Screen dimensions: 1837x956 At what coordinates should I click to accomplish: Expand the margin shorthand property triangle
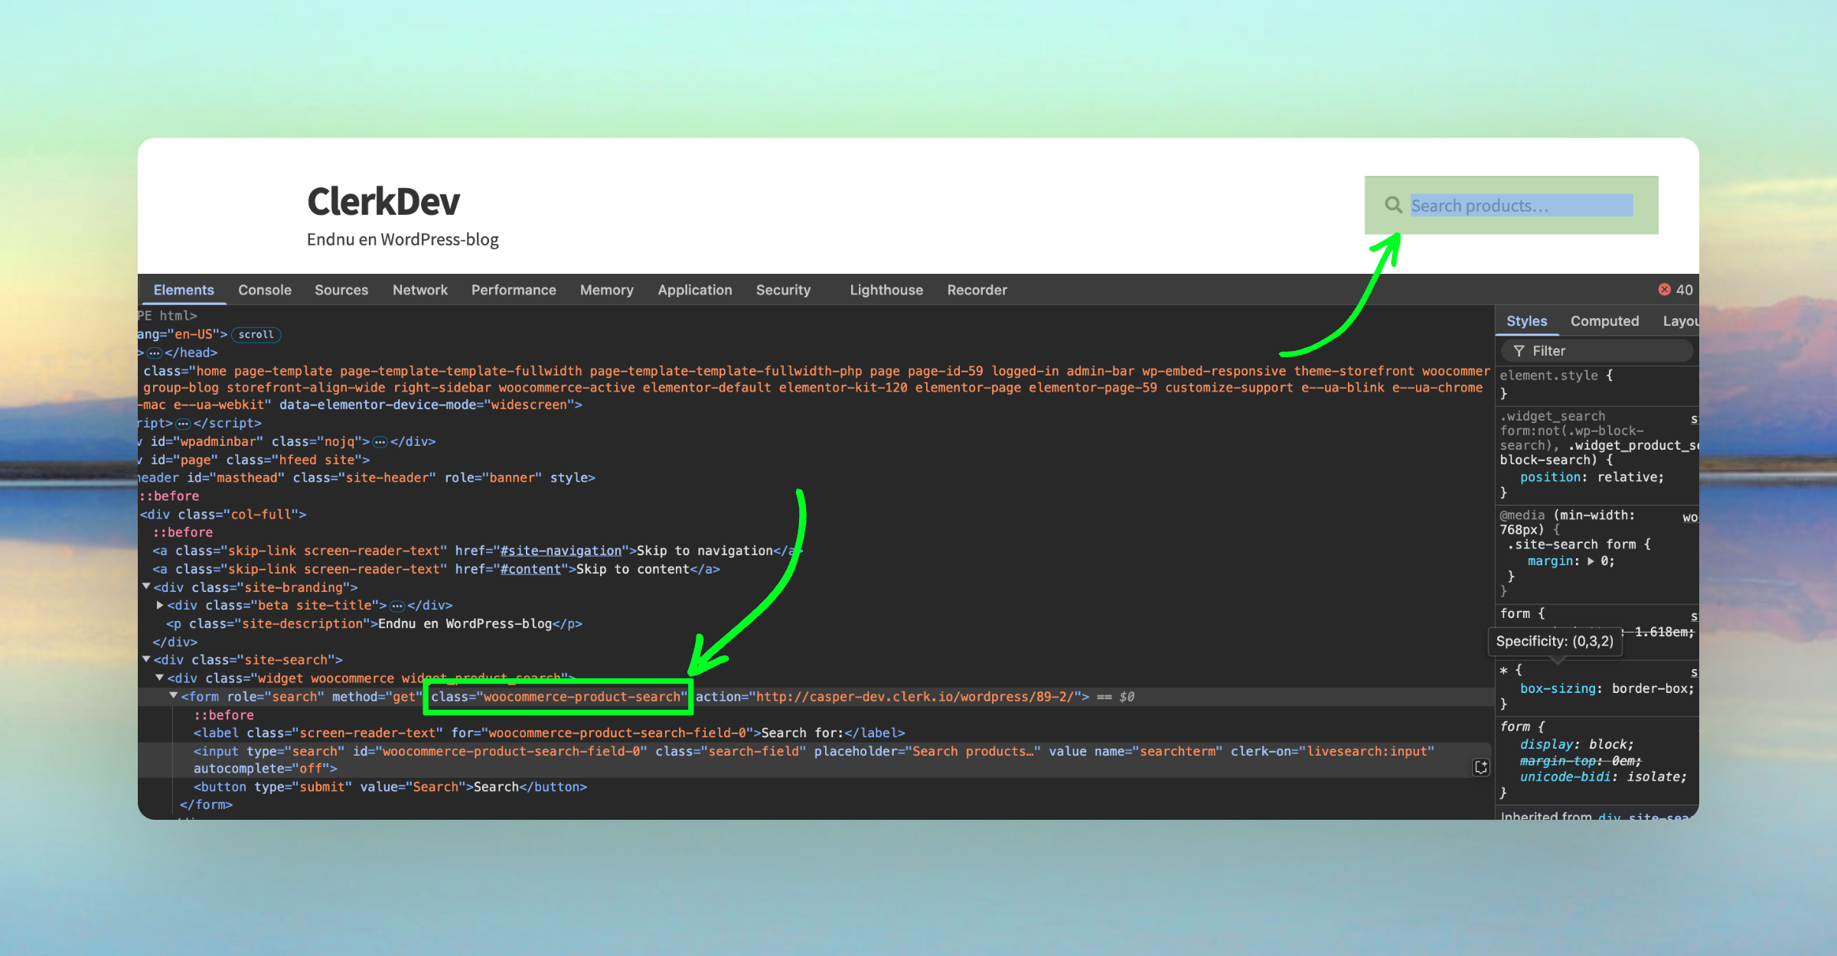tap(1591, 561)
